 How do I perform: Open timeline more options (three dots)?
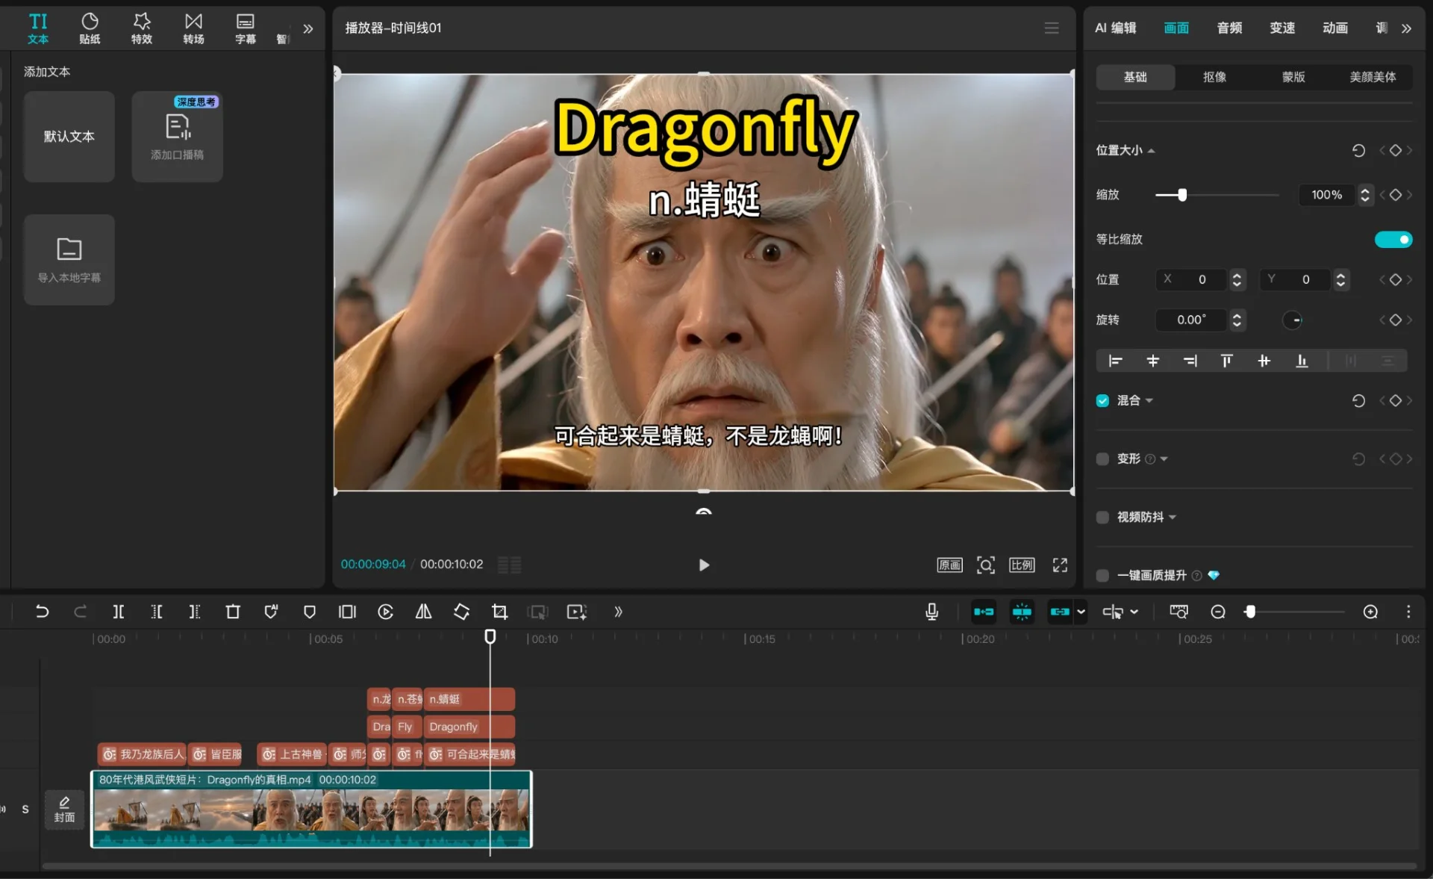[1408, 612]
